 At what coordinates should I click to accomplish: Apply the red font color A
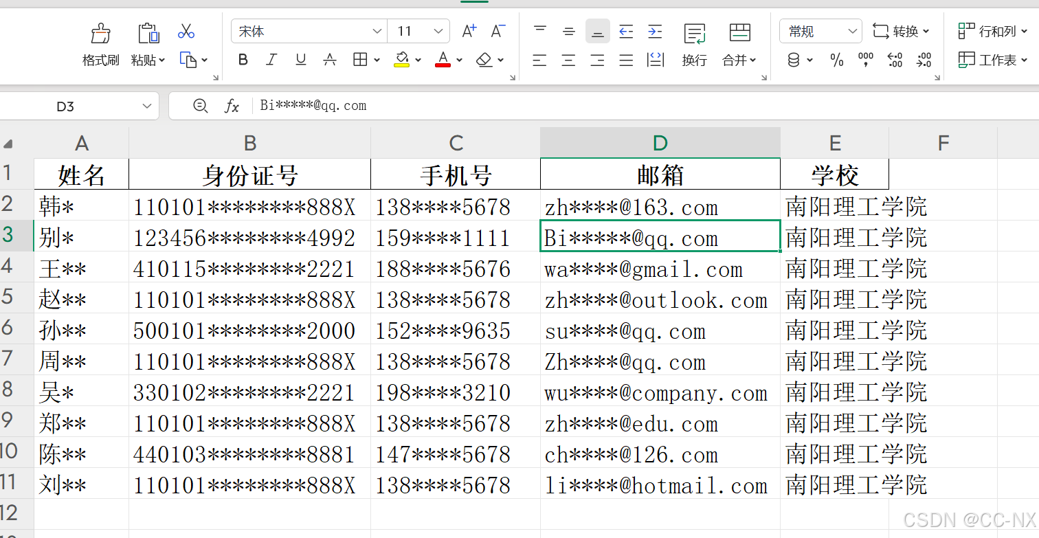point(443,60)
